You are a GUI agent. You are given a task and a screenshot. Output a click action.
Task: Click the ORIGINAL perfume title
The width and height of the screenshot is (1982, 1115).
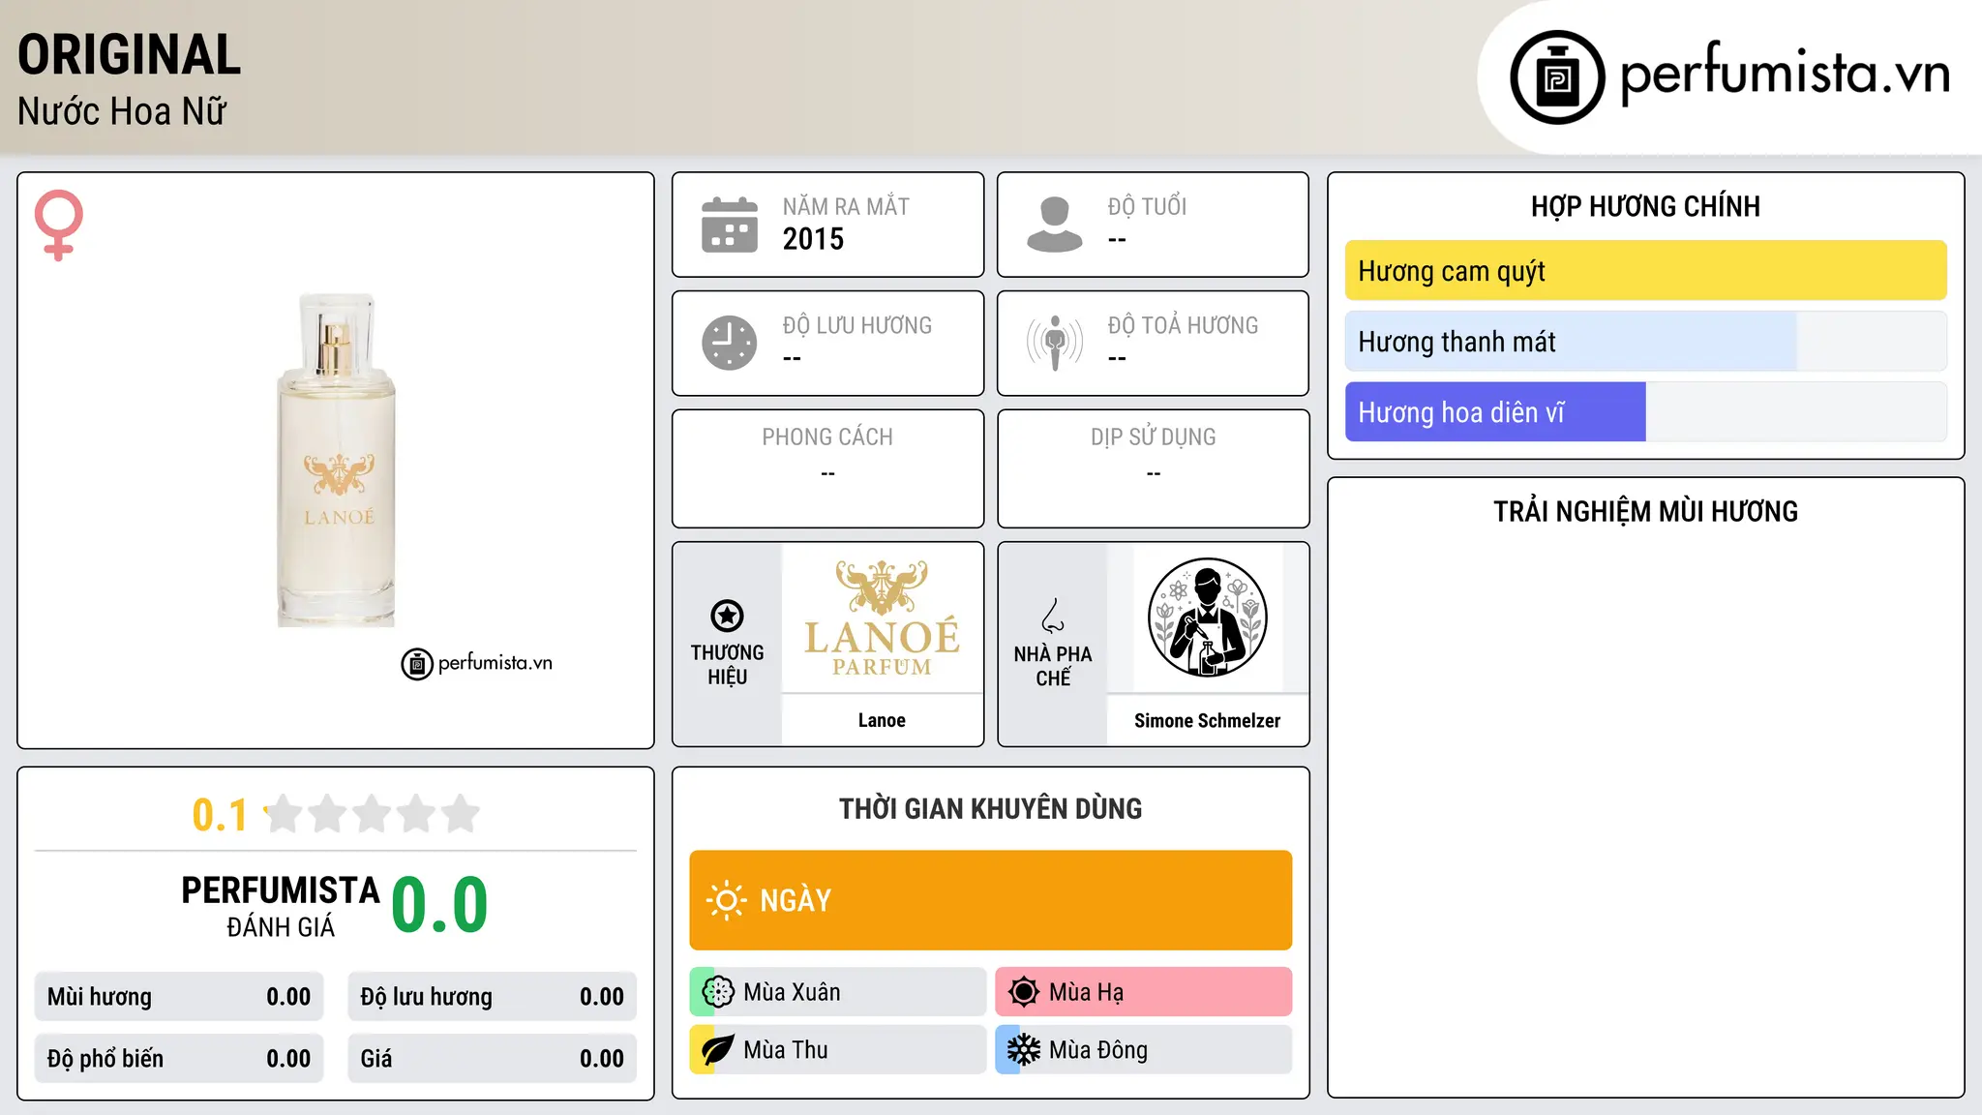pyautogui.click(x=130, y=55)
